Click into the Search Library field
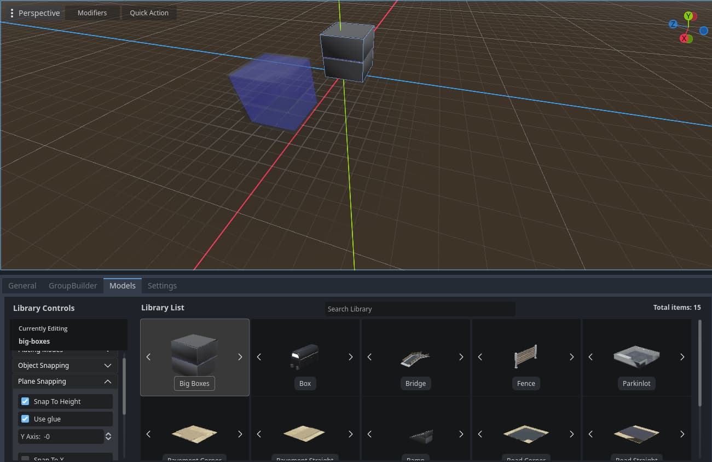712x462 pixels. click(420, 309)
